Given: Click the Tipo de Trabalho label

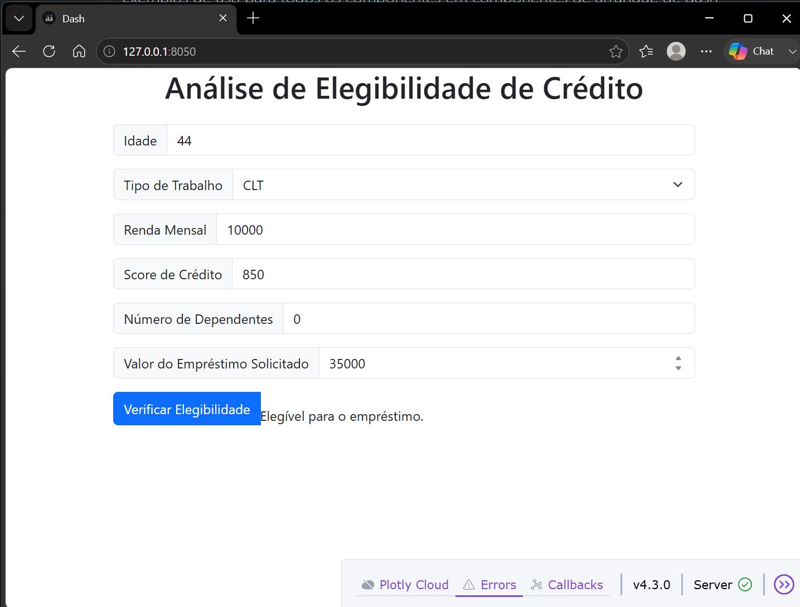Looking at the screenshot, I should (x=173, y=185).
